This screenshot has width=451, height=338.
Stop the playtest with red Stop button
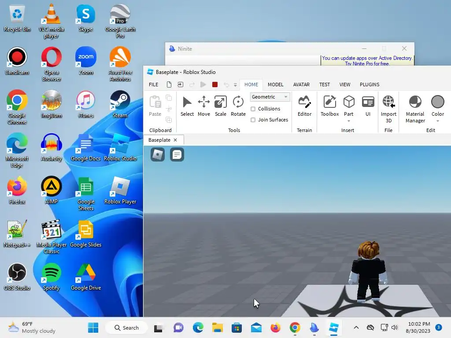[215, 84]
